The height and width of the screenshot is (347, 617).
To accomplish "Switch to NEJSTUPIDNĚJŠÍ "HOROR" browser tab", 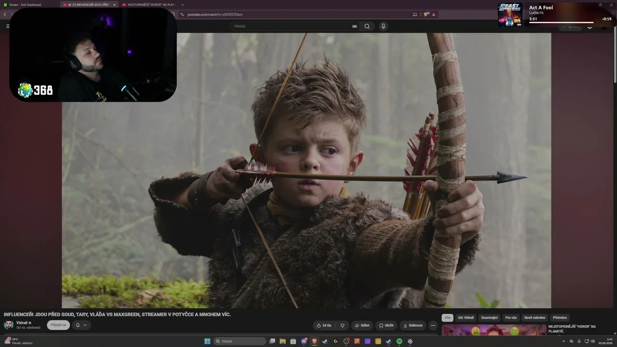I will coord(148,5).
